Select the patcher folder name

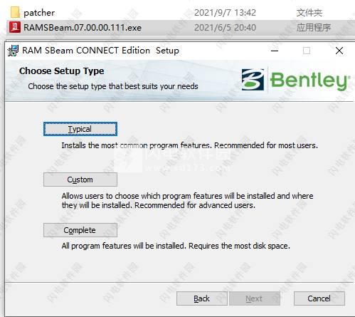click(39, 13)
